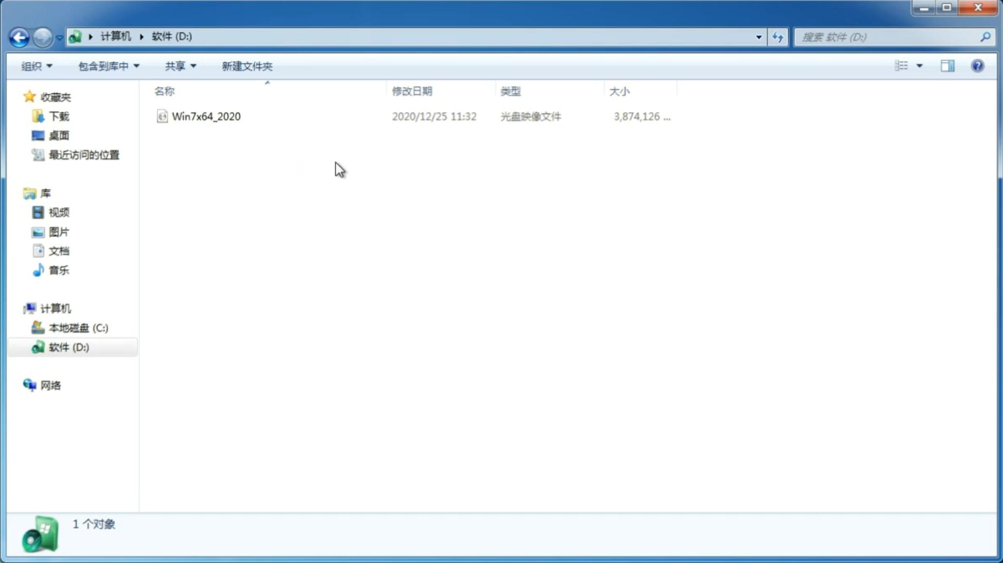Click 新建文件夹 button in toolbar
The image size is (1003, 563).
point(247,65)
